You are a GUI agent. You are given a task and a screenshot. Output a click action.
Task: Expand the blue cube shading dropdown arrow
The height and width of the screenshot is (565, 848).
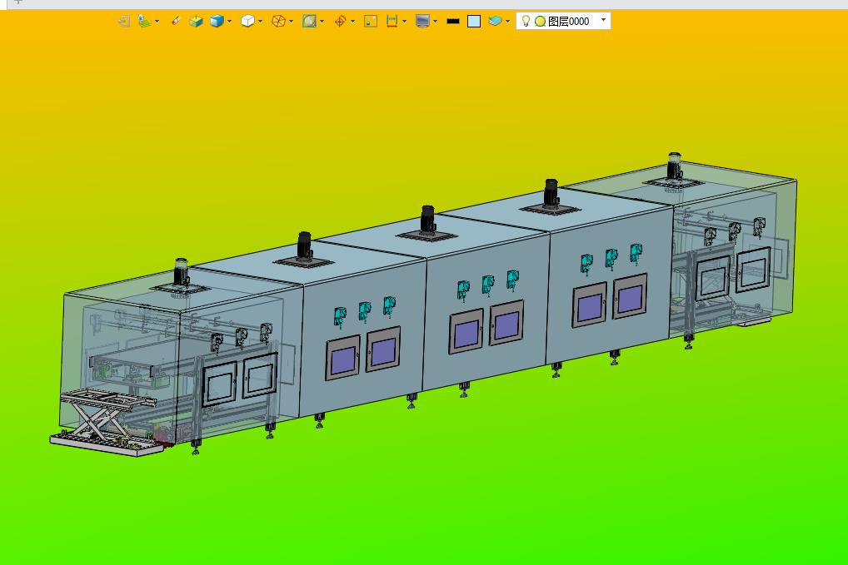click(230, 22)
